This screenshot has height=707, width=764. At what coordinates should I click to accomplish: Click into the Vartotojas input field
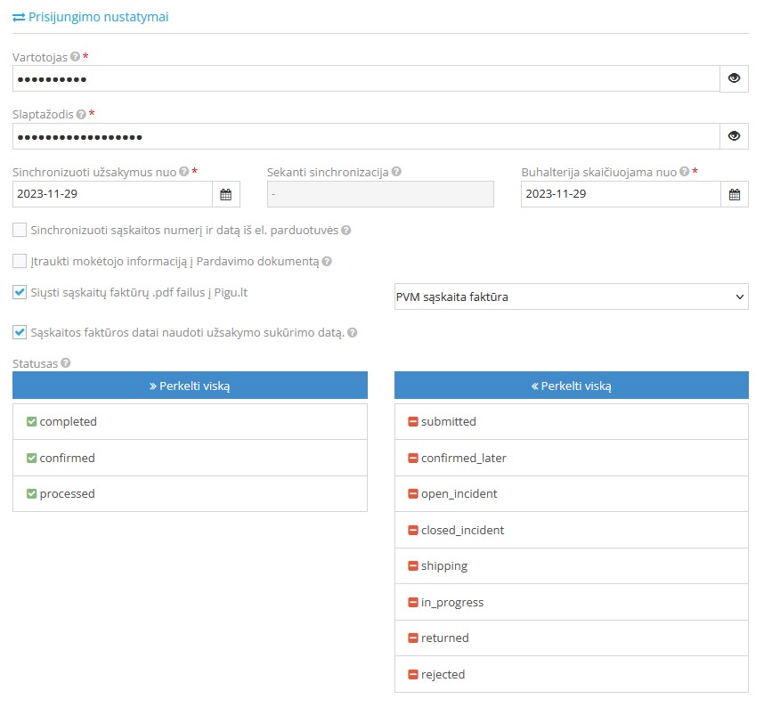pyautogui.click(x=365, y=78)
